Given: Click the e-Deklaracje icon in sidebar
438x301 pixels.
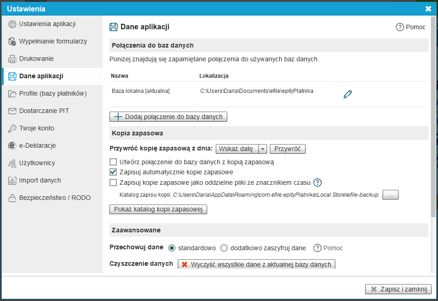Looking at the screenshot, I should (x=12, y=146).
